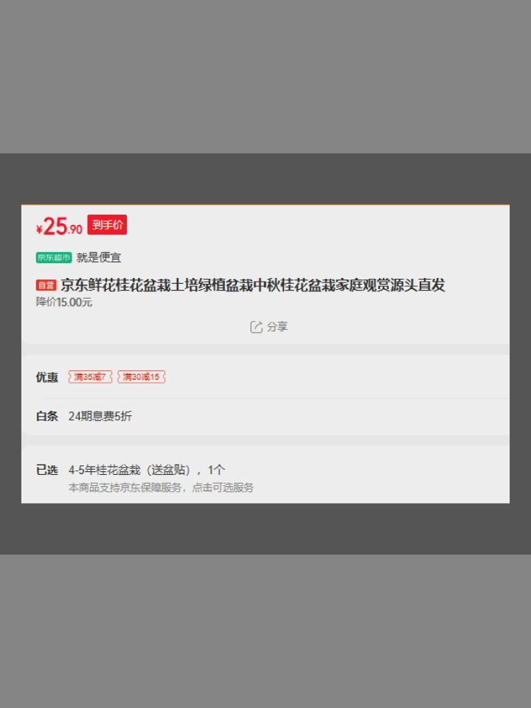Click 点击可选服务 to choose services
This screenshot has width=531, height=708.
click(223, 487)
